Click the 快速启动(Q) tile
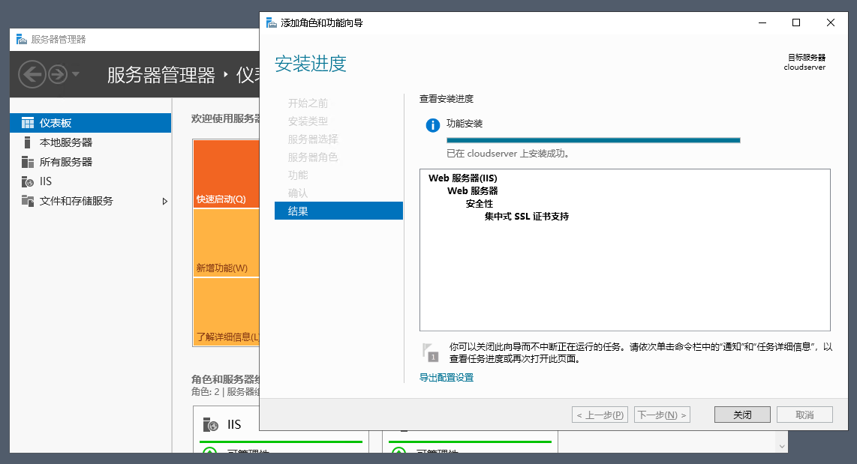The image size is (857, 464). [227, 174]
